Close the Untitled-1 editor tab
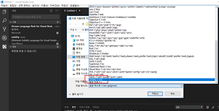The image size is (219, 111). click(80, 11)
